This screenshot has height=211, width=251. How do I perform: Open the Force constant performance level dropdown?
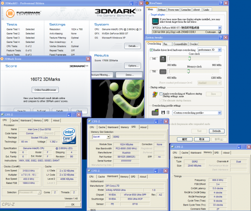[x=220, y=83]
